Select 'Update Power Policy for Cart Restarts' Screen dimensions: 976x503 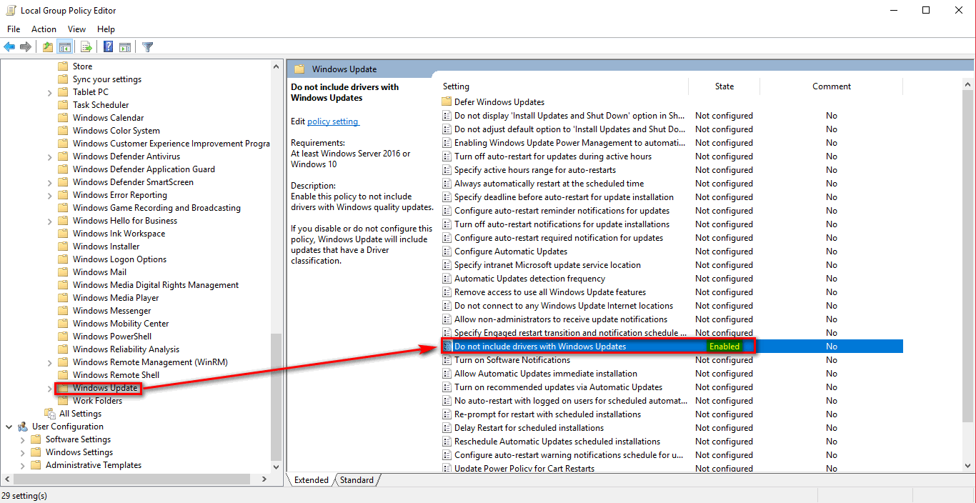pos(524,469)
